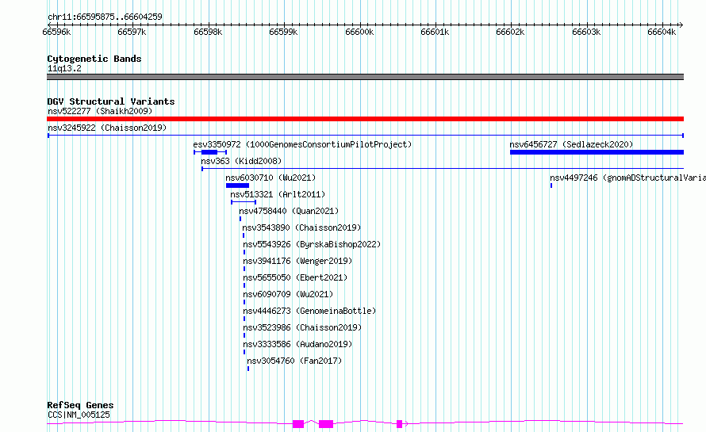
Task: Click nsv3543890 (Chaisson2019) label
Action: pos(301,227)
